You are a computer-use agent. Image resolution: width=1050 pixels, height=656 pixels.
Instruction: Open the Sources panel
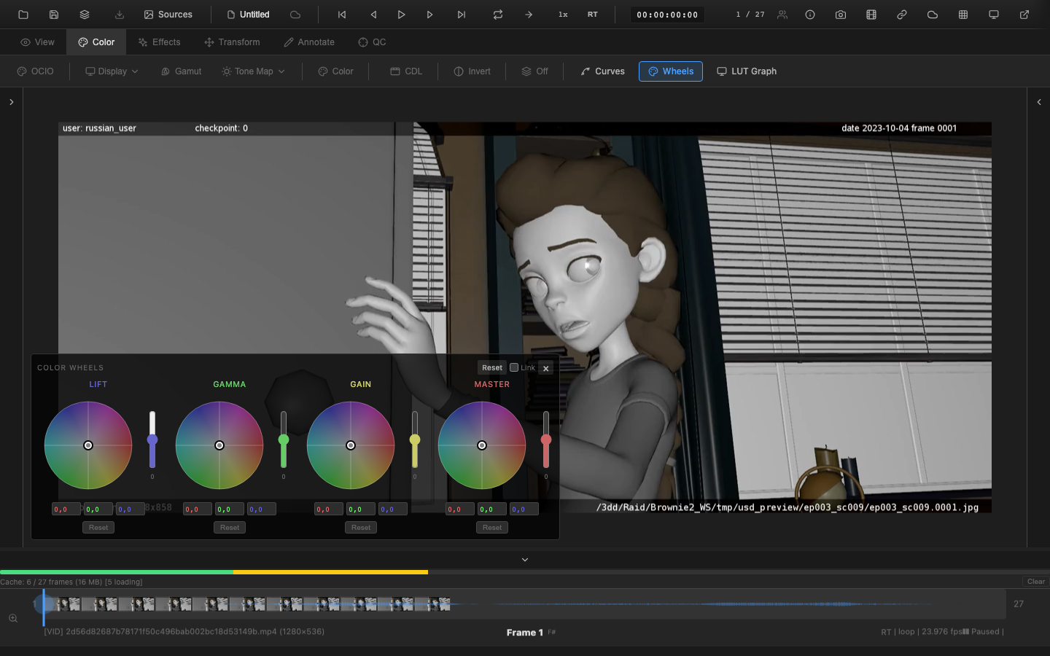168,14
